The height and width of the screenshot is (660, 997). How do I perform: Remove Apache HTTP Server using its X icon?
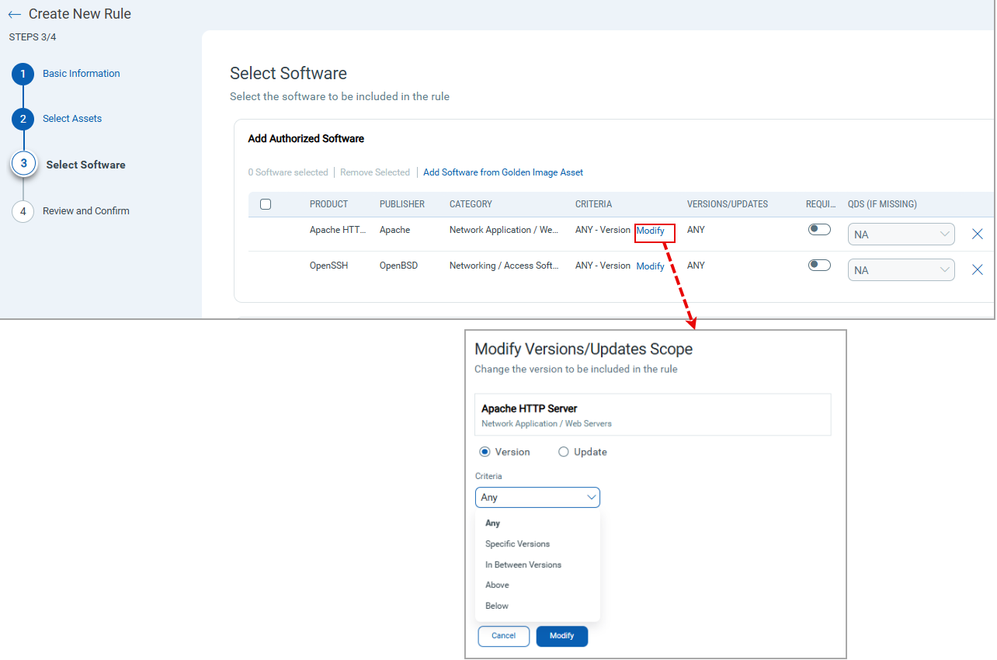point(977,234)
